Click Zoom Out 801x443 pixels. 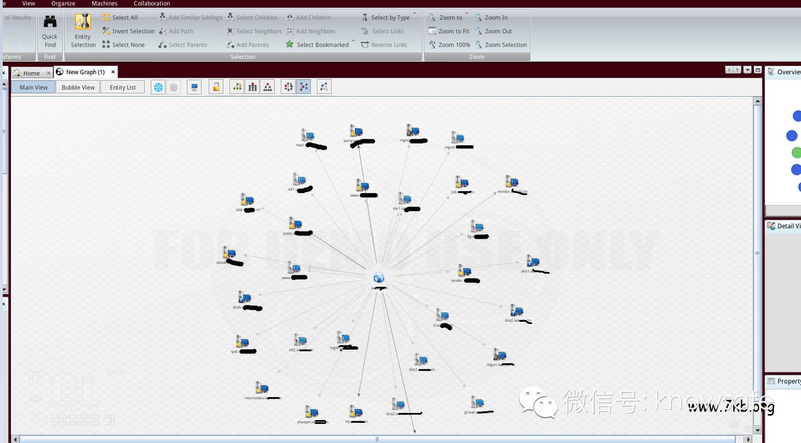(493, 31)
